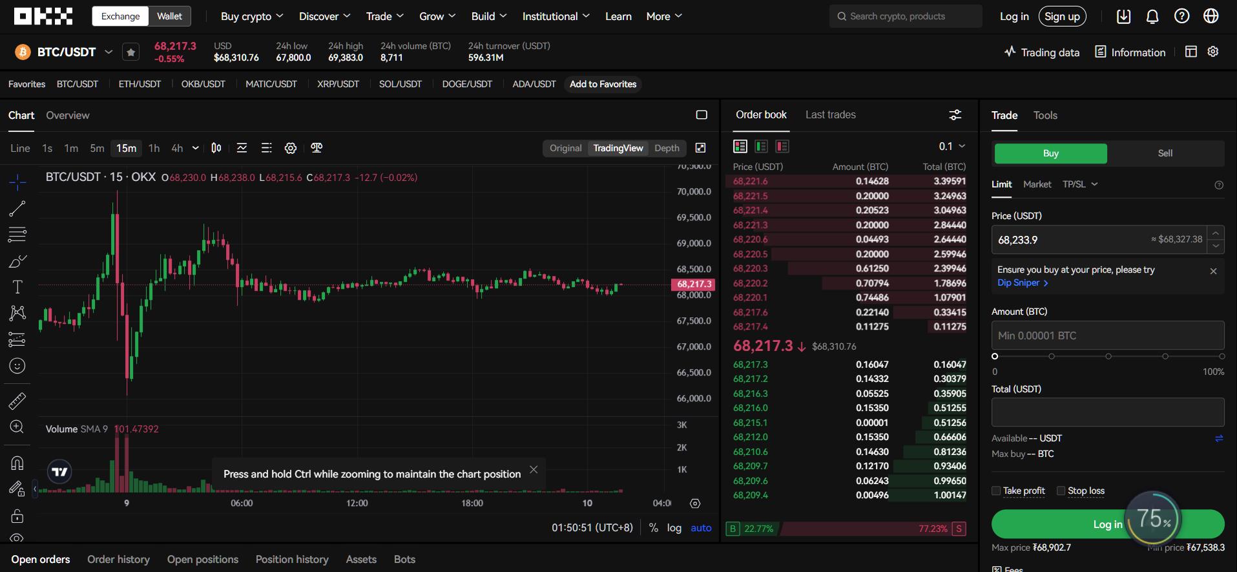Open the help question mark icon
This screenshot has width=1237, height=572.
tap(1181, 16)
